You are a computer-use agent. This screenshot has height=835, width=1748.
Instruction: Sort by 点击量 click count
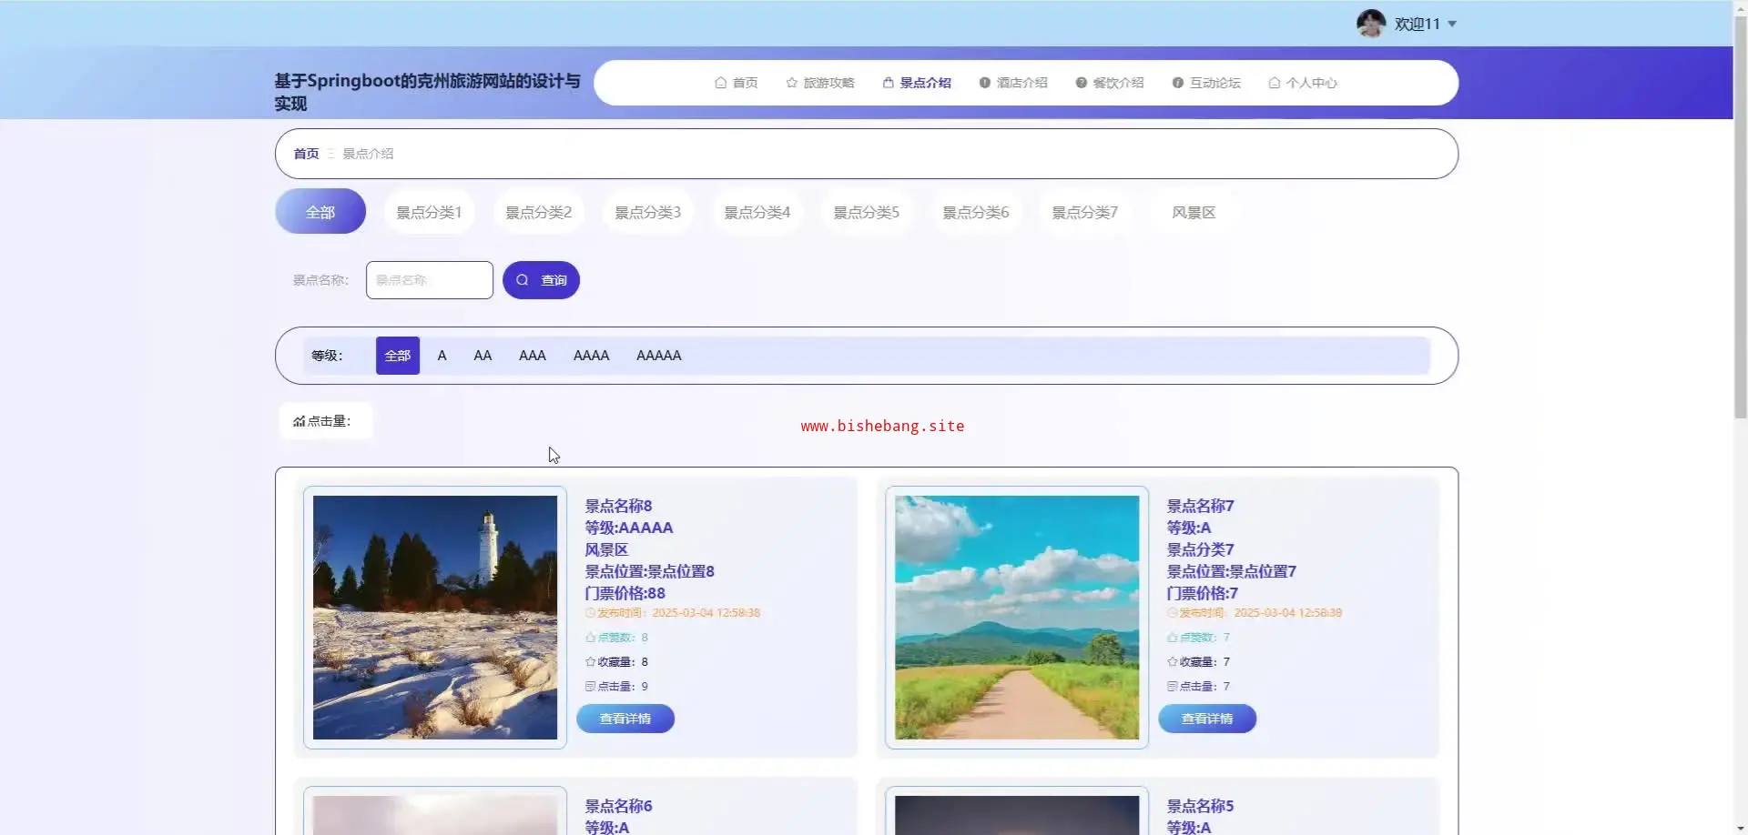point(322,421)
